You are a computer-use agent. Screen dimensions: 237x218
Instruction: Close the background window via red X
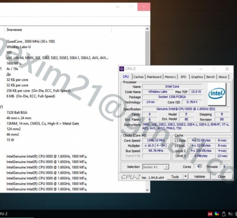(144, 7)
